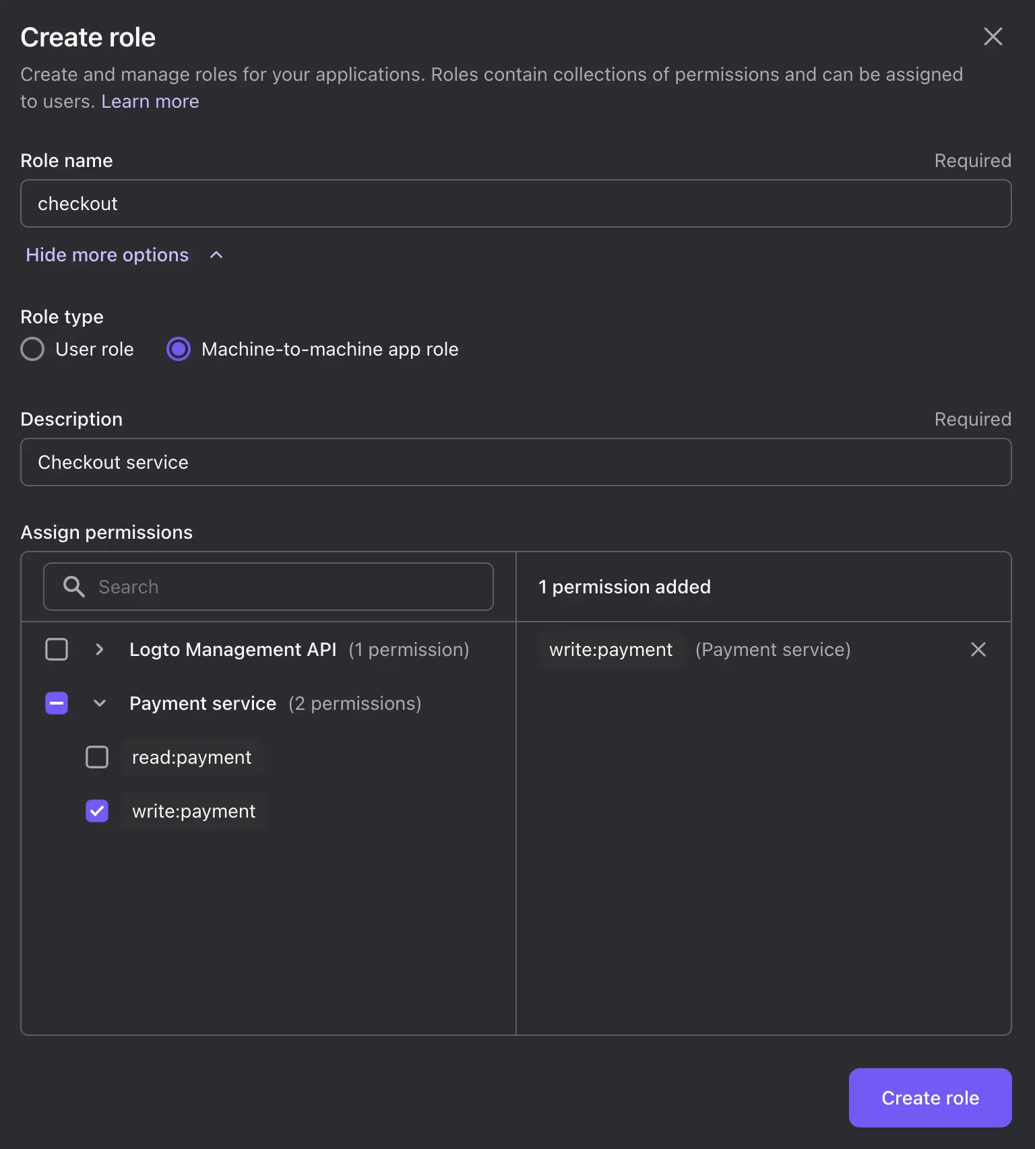Viewport: 1035px width, 1149px height.
Task: Click the Role name input field
Action: (515, 203)
